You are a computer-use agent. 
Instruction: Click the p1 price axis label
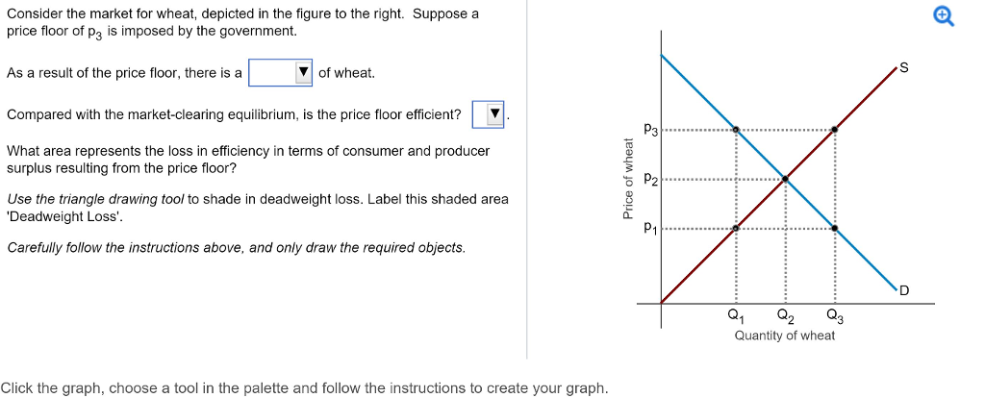651,229
